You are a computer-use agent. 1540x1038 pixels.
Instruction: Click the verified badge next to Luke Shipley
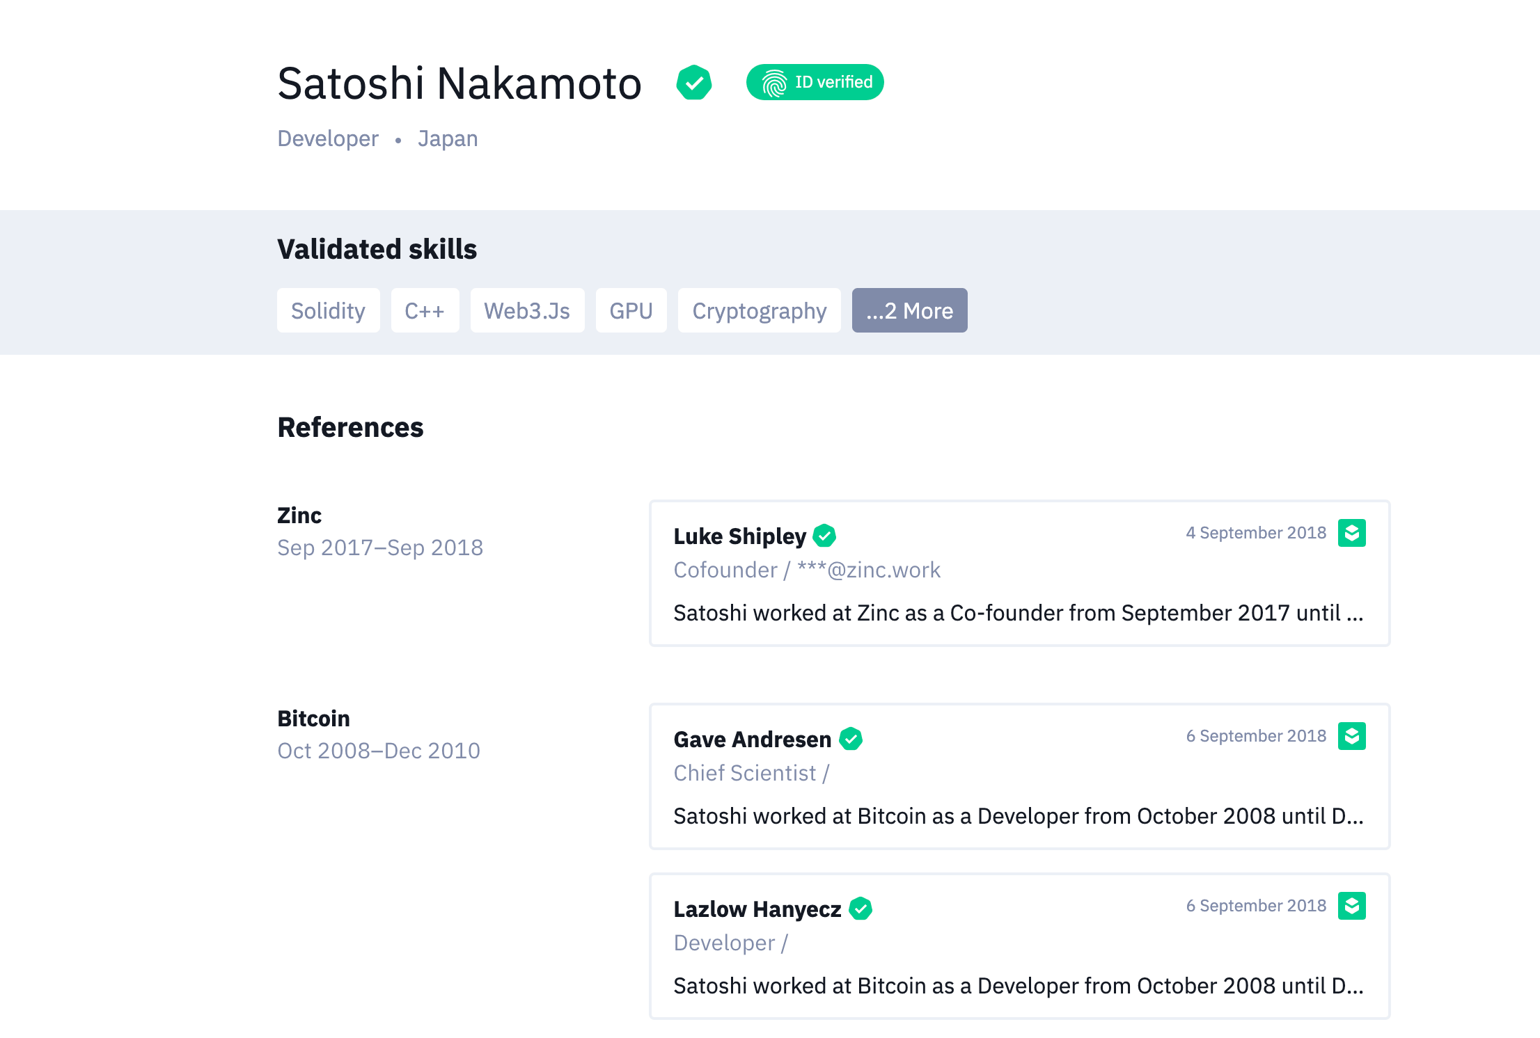tap(824, 536)
